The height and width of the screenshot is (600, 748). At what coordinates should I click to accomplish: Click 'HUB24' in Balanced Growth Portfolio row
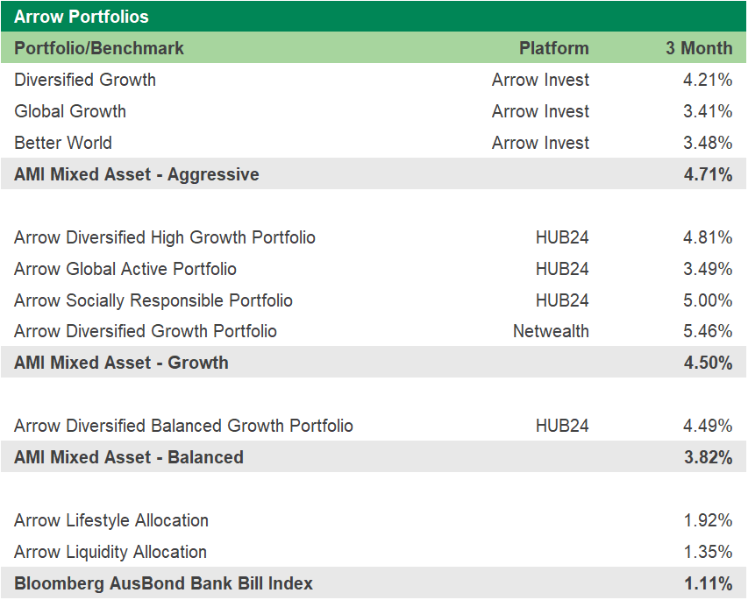(x=562, y=426)
